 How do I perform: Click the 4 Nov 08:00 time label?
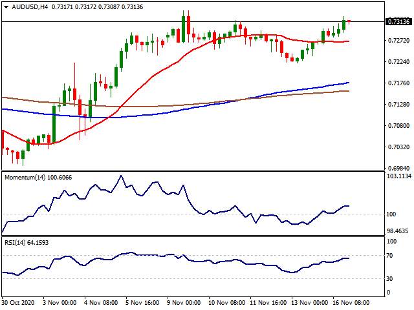click(101, 302)
